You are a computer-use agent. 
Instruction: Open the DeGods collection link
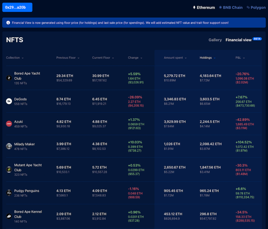pyautogui.click(x=20, y=99)
